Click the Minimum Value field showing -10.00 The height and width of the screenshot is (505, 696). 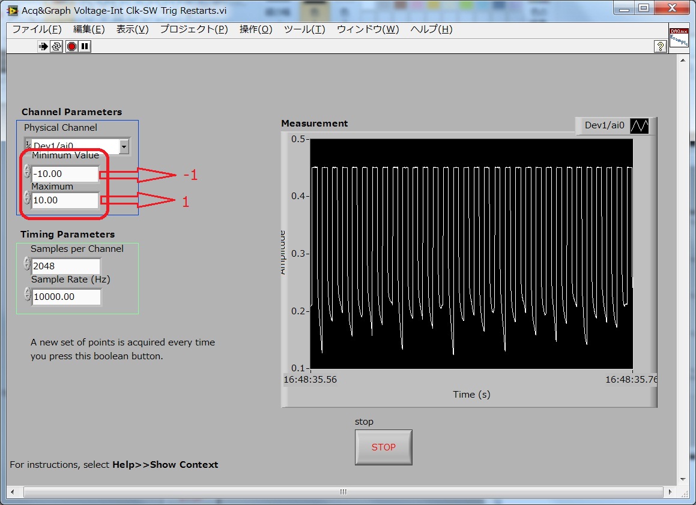point(65,174)
